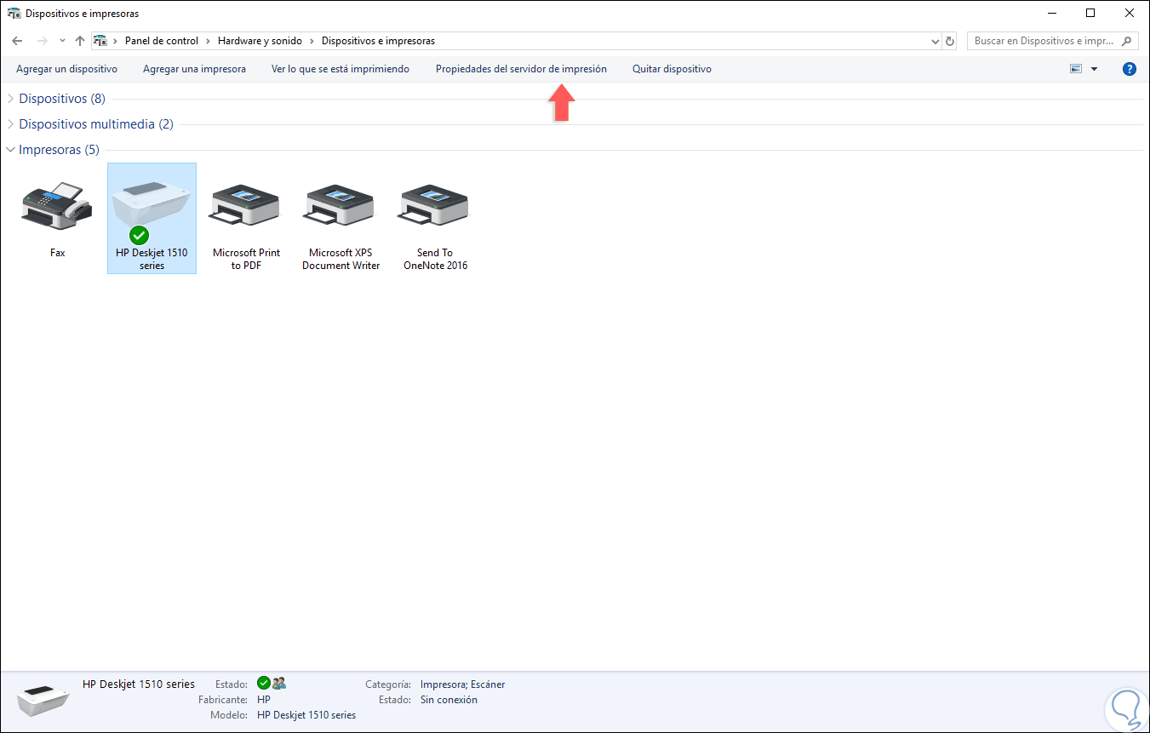Go up one folder level
1150x733 pixels.
pos(80,41)
